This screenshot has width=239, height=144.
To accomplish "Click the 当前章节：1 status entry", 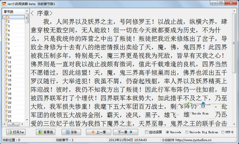I will tap(65, 140).
